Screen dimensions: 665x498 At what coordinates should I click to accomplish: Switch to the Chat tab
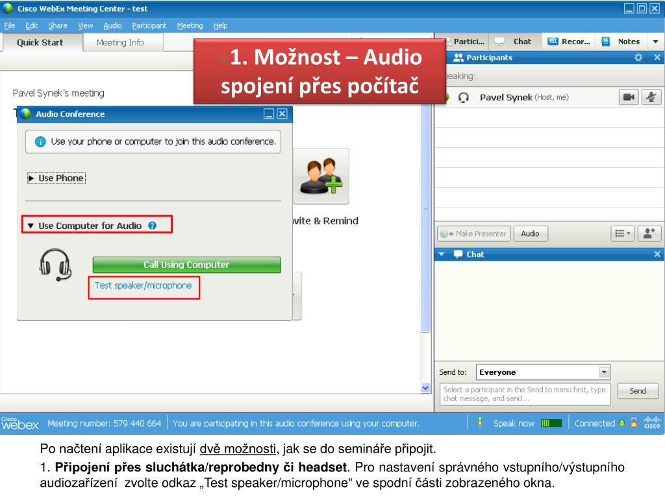[x=515, y=41]
